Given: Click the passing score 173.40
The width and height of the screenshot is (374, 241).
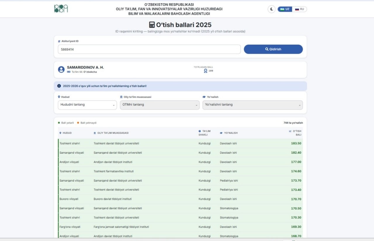Looking at the screenshot, I should (296, 190).
